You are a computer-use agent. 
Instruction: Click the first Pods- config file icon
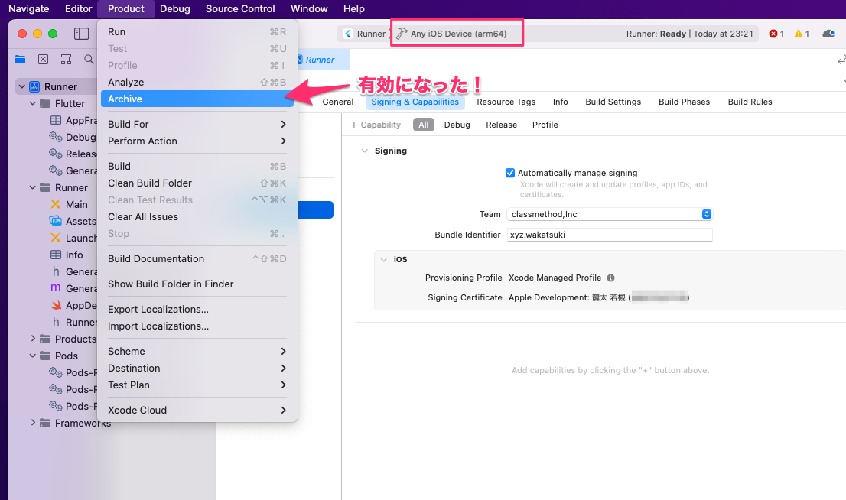click(x=56, y=372)
